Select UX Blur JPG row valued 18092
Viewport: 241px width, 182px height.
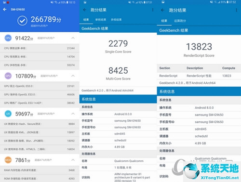40,141
